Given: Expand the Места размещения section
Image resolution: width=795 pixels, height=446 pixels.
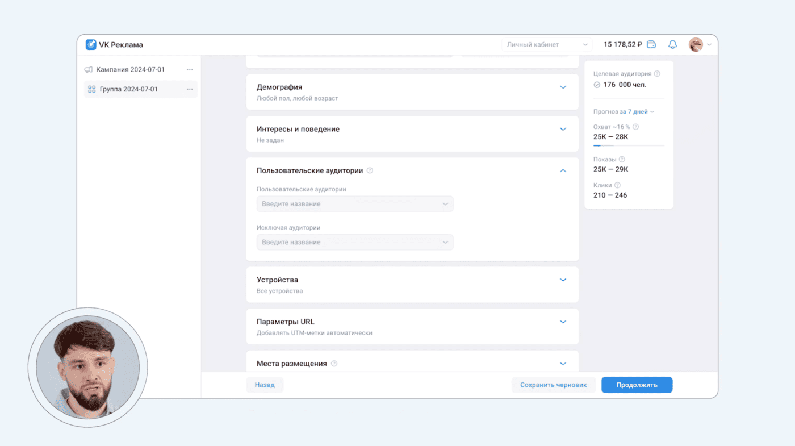Looking at the screenshot, I should pos(563,364).
